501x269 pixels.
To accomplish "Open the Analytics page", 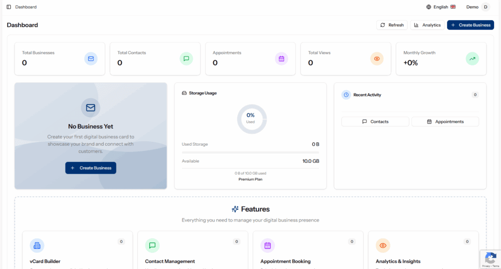I will 427,25.
